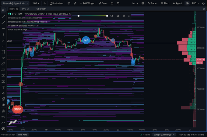Screen dimensions: 207x137
Task: Click the VPVR Visible Range label
Action: click(18, 30)
